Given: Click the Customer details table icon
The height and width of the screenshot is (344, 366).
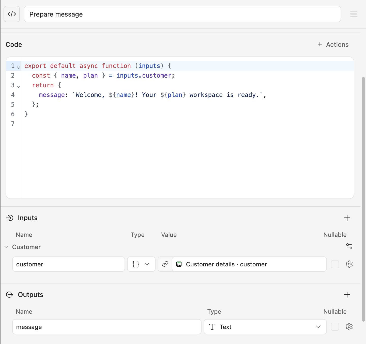Looking at the screenshot, I should (x=179, y=264).
